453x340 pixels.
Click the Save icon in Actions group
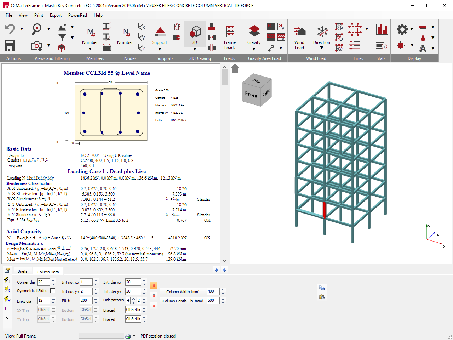point(9,45)
